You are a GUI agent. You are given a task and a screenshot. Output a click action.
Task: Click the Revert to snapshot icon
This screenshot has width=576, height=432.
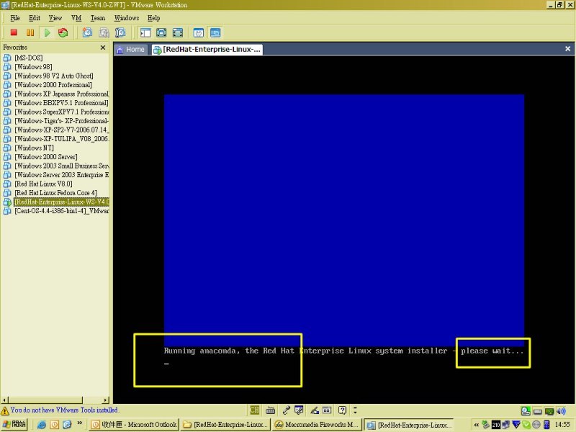point(104,32)
